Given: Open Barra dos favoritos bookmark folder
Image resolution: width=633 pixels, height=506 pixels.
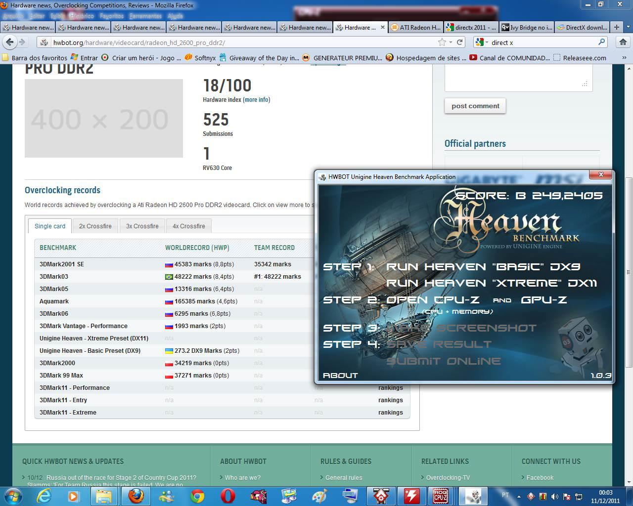Looking at the screenshot, I should [35, 58].
